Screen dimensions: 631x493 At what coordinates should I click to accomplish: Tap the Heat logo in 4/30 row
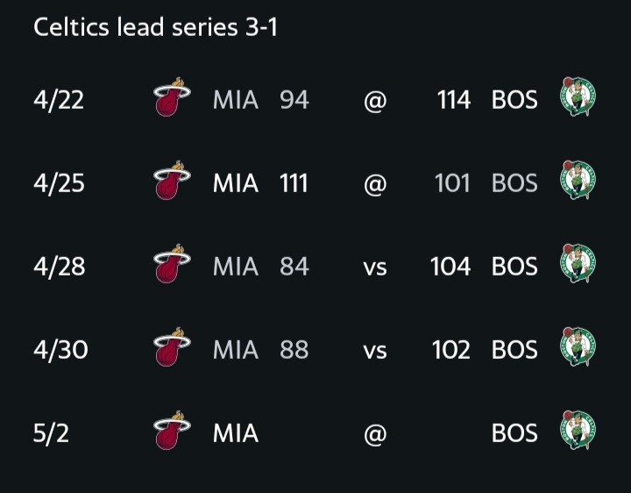pos(173,347)
